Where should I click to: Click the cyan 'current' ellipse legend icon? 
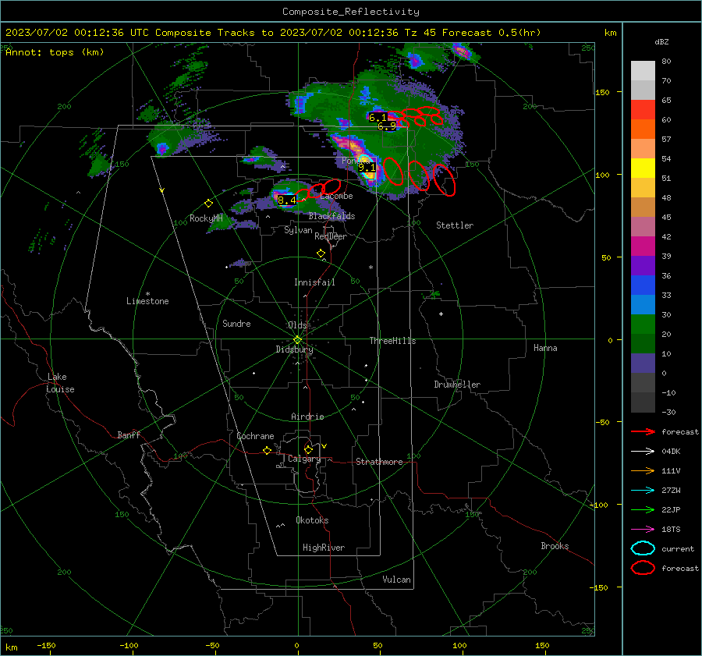(x=643, y=548)
